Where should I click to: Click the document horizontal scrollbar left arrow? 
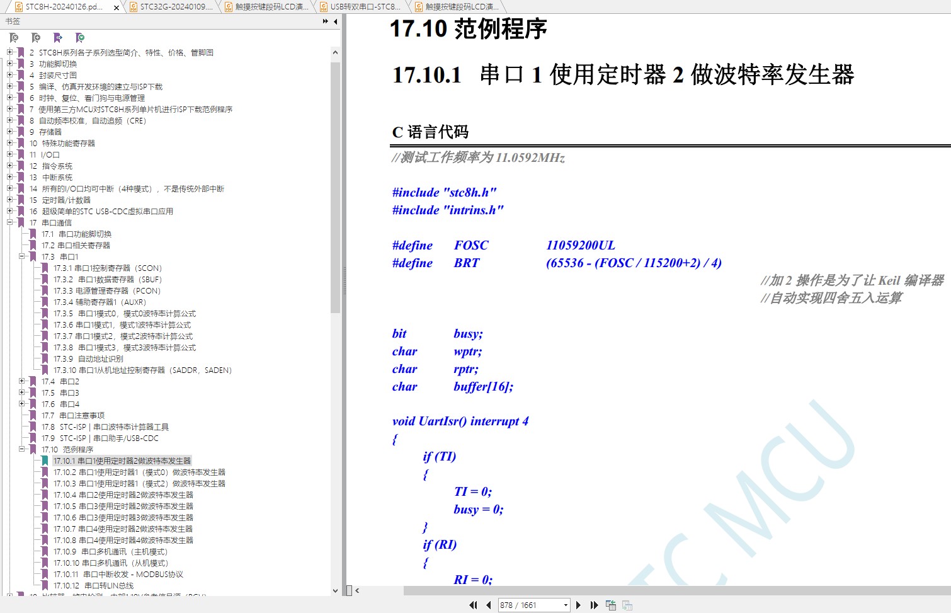pyautogui.click(x=357, y=591)
